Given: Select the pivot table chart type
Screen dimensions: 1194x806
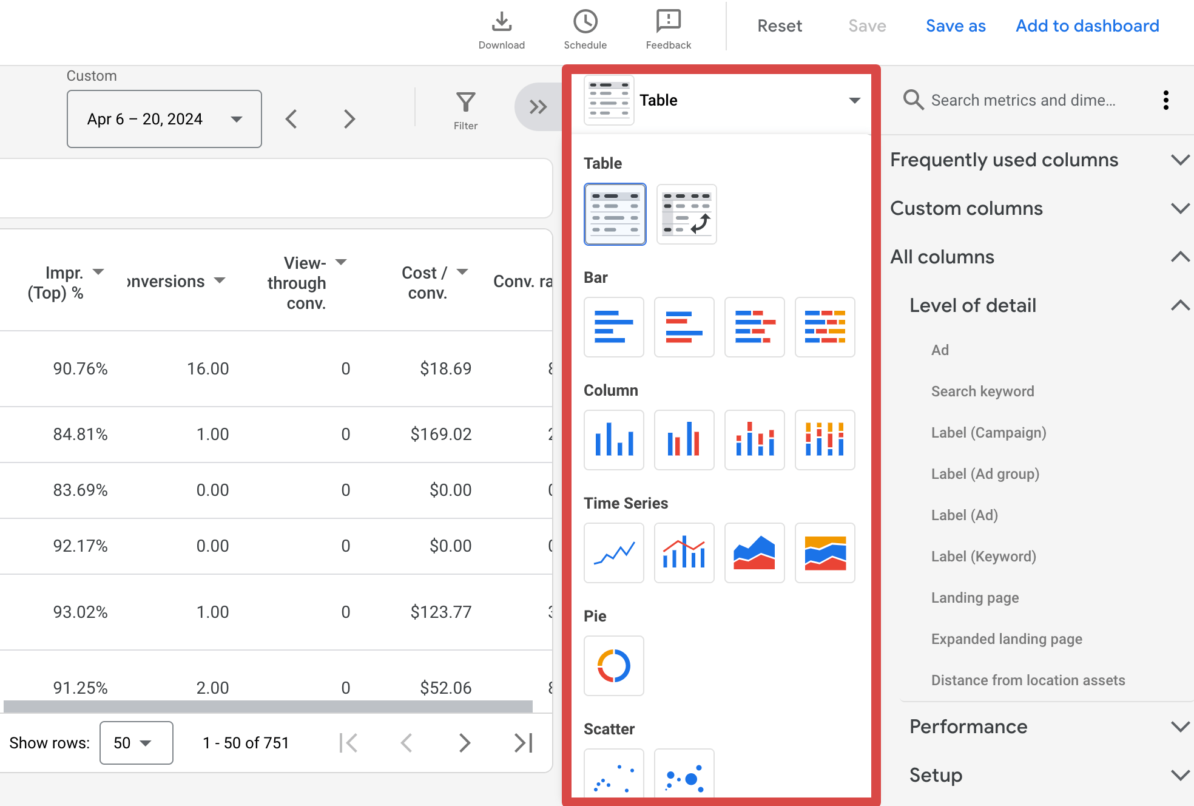Looking at the screenshot, I should [x=686, y=214].
